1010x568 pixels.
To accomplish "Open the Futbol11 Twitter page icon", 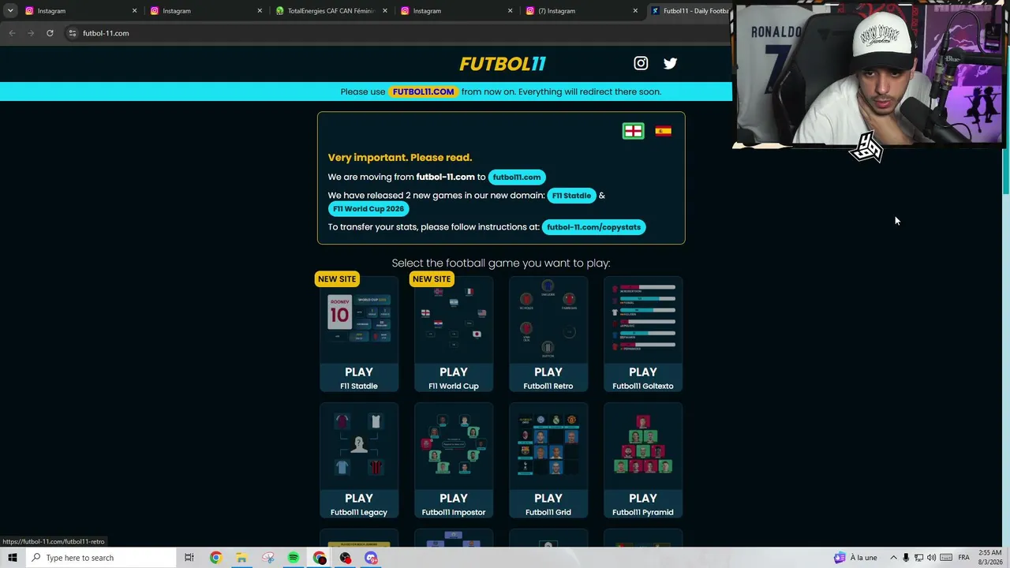I will click(x=670, y=63).
